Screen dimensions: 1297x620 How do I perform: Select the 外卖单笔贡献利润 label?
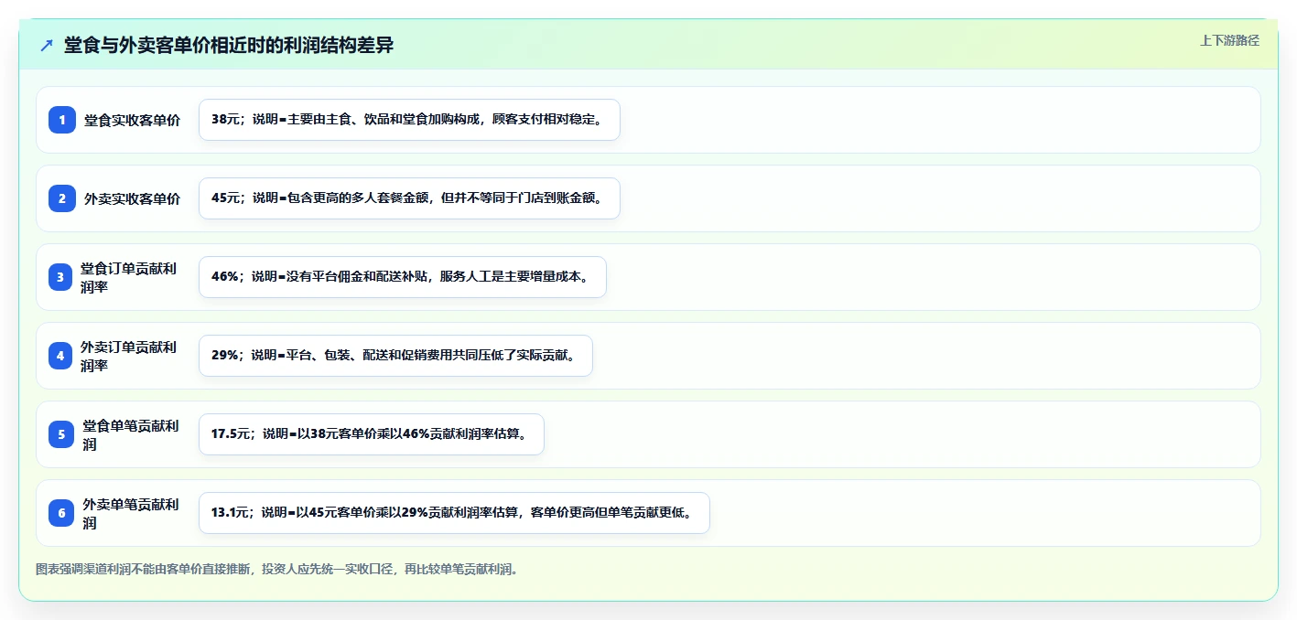click(131, 513)
